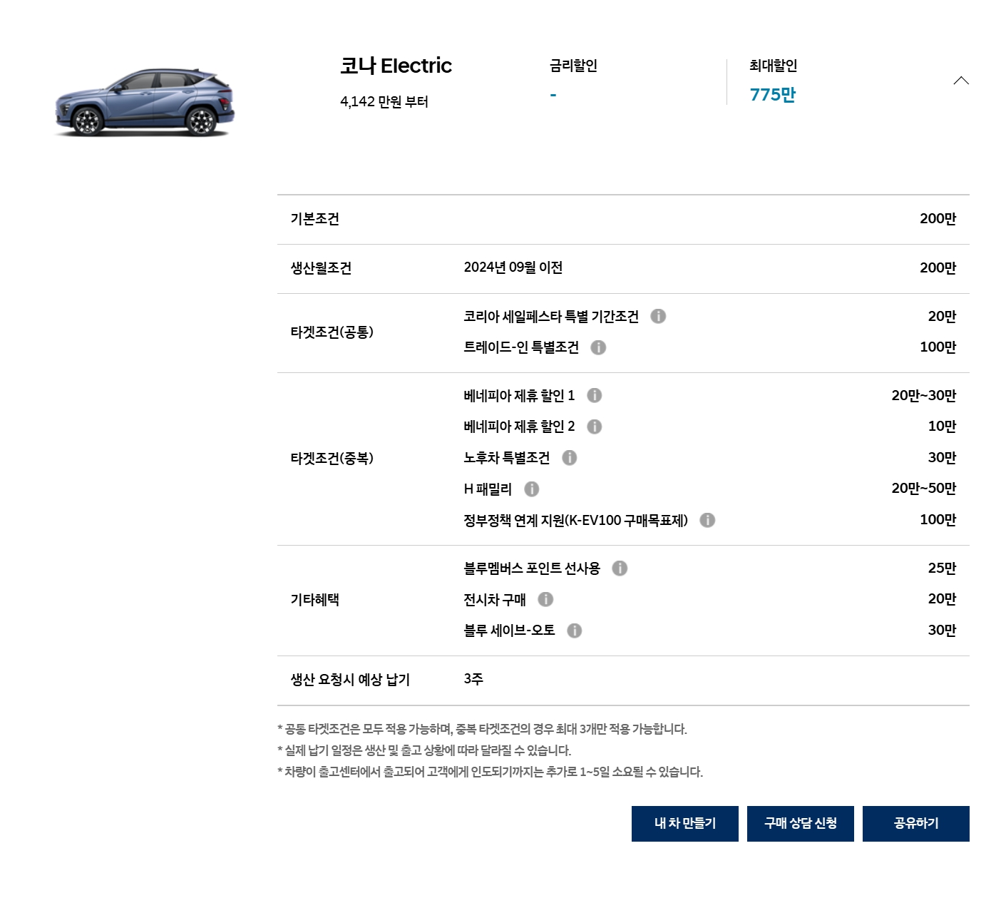Image resolution: width=996 pixels, height=903 pixels.
Task: Click the 코나 Electric model title
Action: click(396, 66)
